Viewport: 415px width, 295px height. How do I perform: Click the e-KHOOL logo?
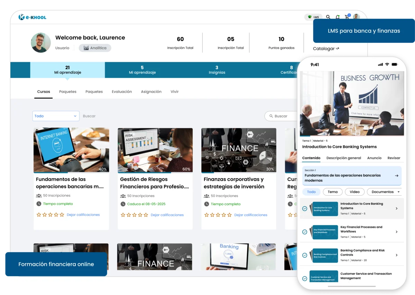click(x=32, y=17)
